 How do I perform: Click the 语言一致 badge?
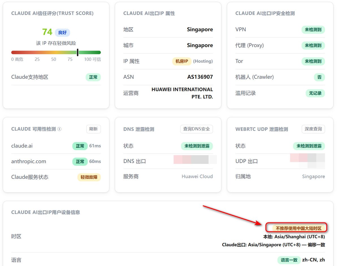click(x=289, y=260)
